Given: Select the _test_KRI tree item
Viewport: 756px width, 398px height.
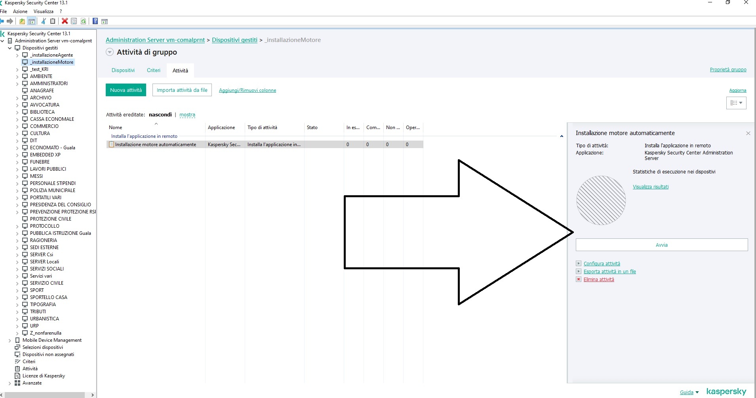Looking at the screenshot, I should coord(39,69).
